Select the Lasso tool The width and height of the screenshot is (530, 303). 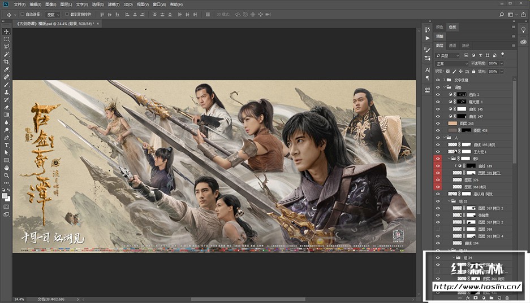coord(6,46)
